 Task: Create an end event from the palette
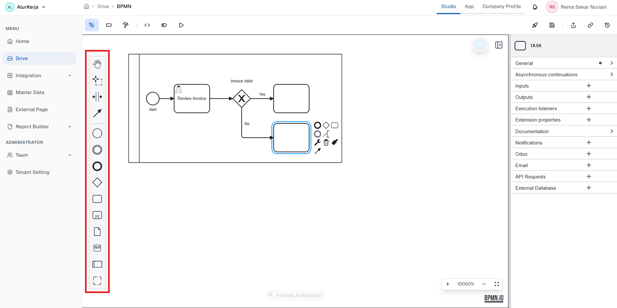pyautogui.click(x=97, y=166)
